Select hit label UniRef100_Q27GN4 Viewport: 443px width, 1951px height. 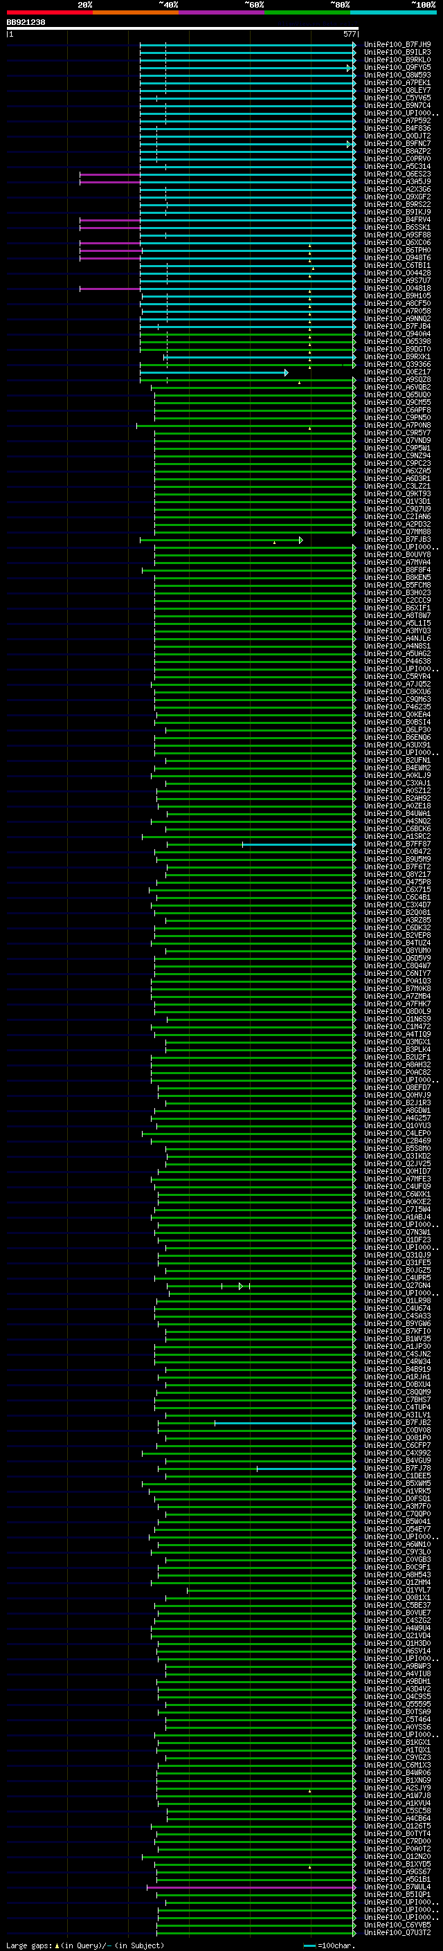(397, 1285)
